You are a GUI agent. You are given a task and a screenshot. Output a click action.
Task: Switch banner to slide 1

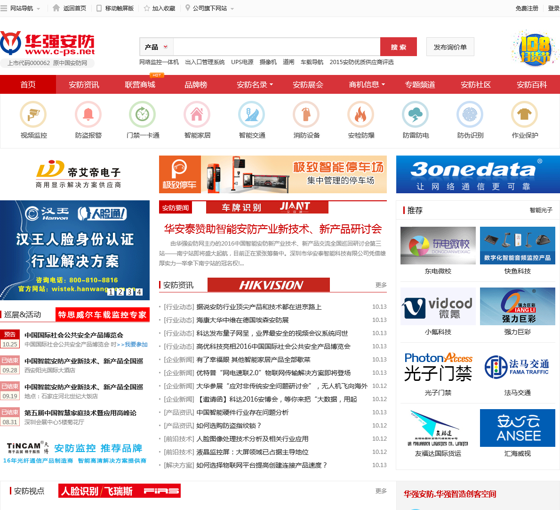coord(111,292)
